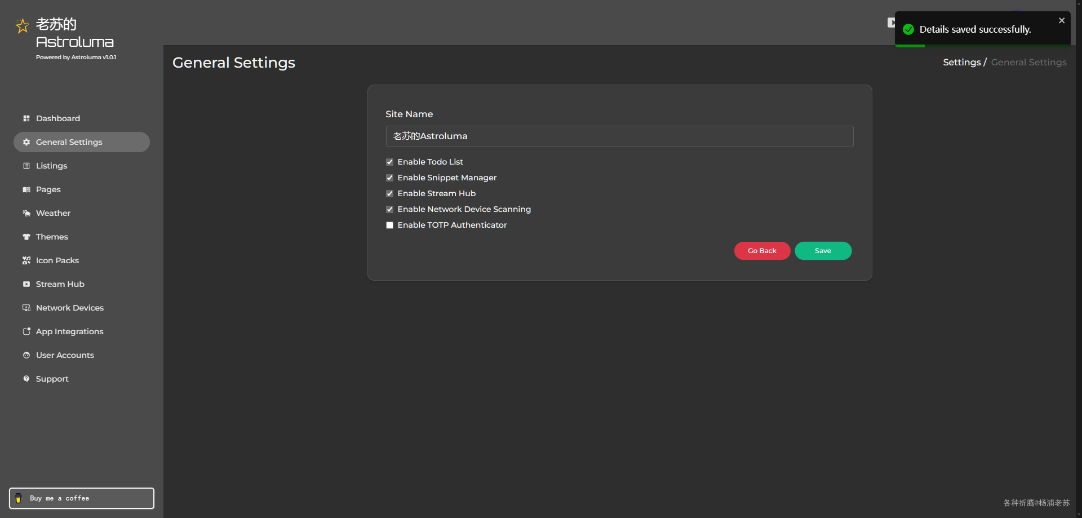Open Dashboard via its grid icon
Screen dimensions: 1082x518
tap(26, 118)
